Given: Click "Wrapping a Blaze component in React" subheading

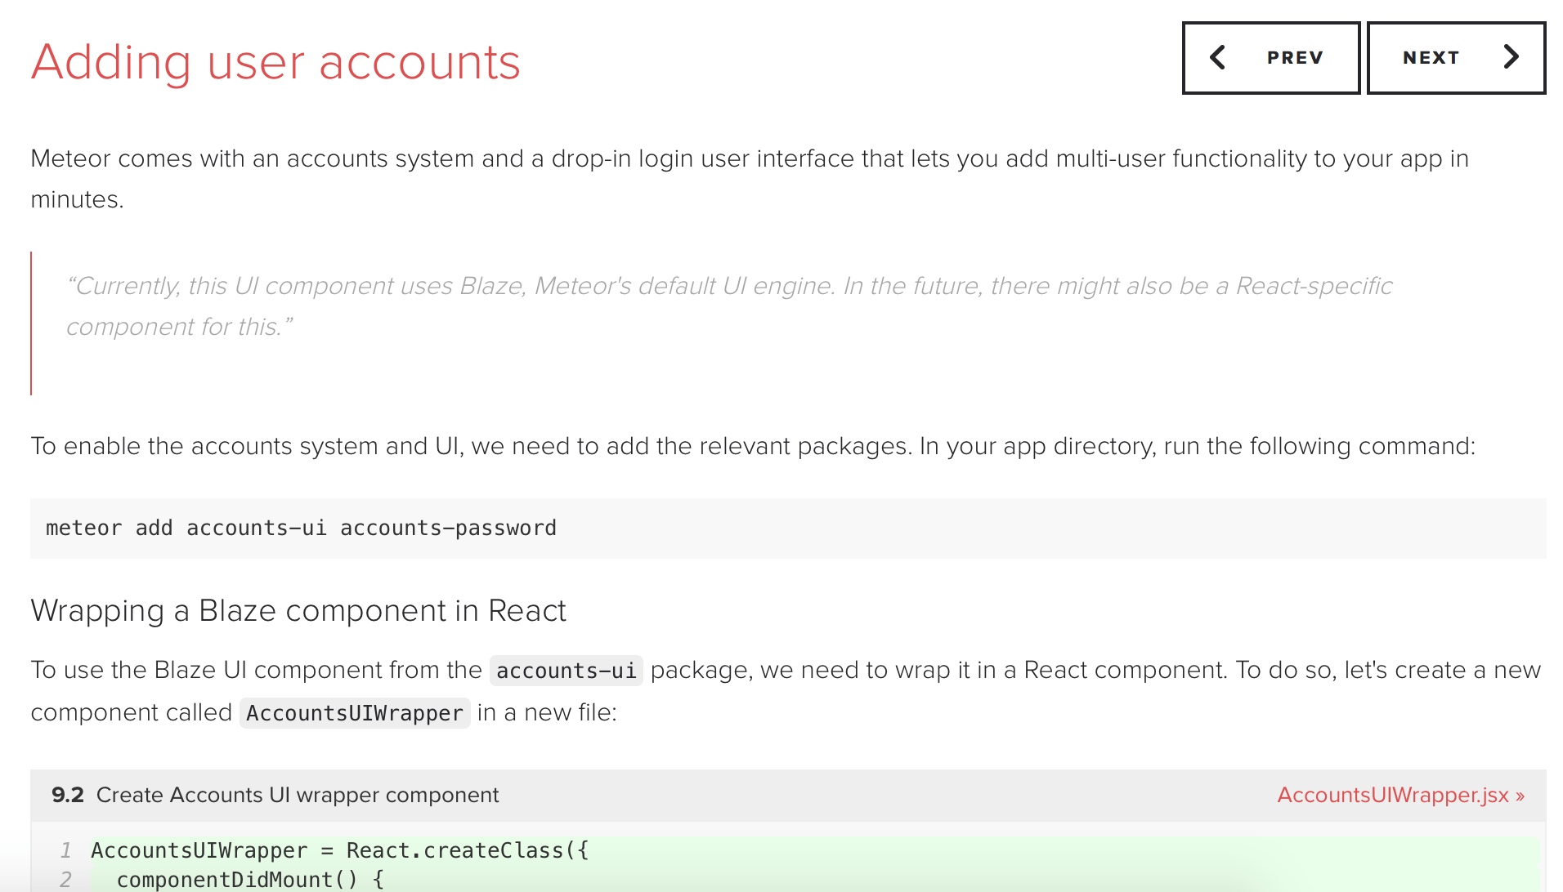Looking at the screenshot, I should [298, 611].
